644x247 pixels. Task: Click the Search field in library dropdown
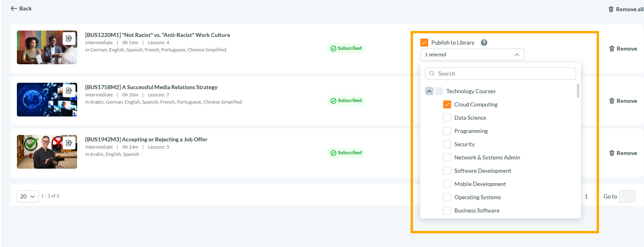click(501, 73)
